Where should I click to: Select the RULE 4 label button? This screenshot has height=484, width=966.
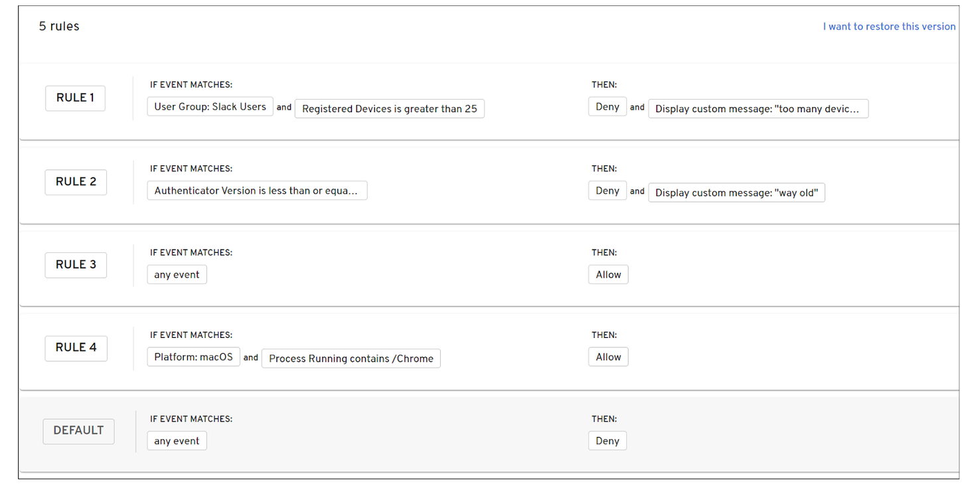pyautogui.click(x=76, y=347)
